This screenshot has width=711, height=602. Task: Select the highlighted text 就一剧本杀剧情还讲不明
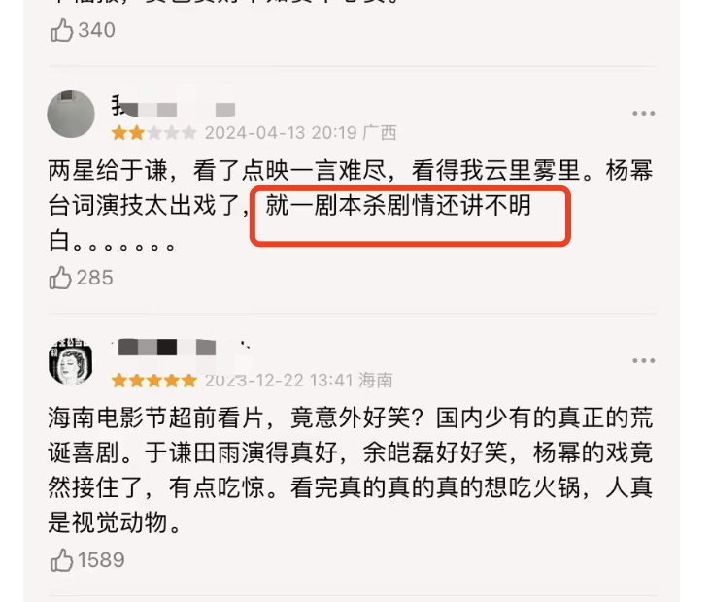pyautogui.click(x=398, y=205)
